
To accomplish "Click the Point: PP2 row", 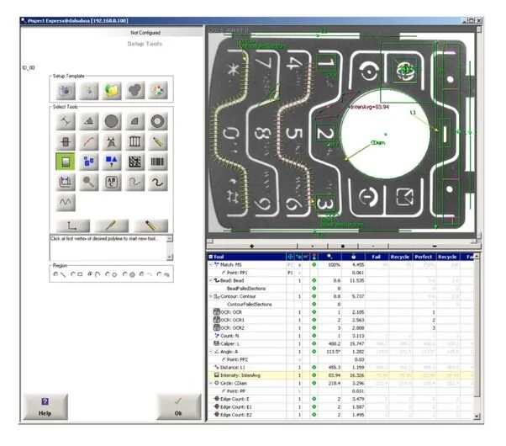I will point(341,359).
